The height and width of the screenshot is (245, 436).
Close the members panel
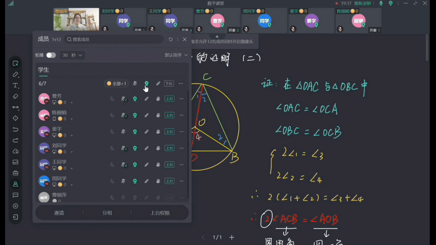(x=185, y=39)
